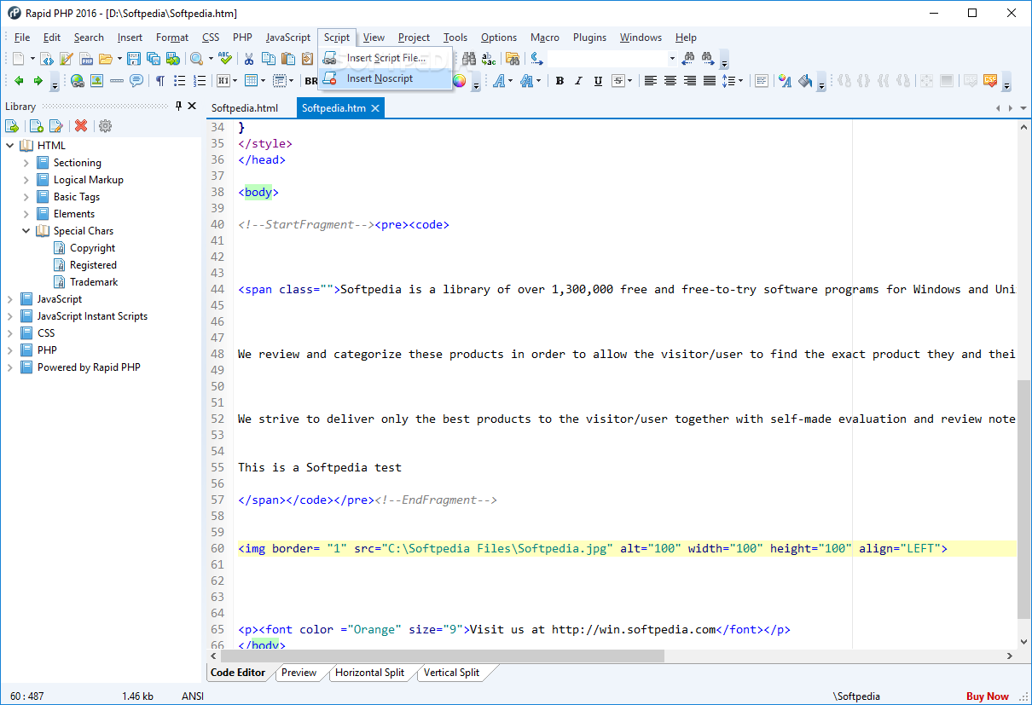Toggle align right

point(689,81)
